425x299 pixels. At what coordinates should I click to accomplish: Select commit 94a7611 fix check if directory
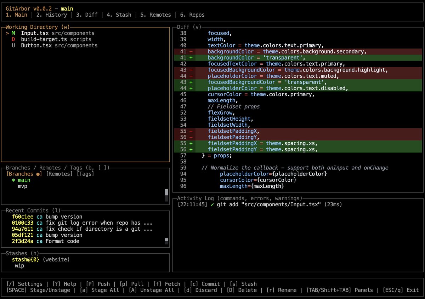(x=82, y=229)
